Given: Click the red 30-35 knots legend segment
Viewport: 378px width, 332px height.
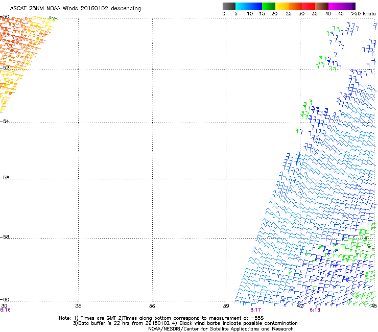Looking at the screenshot, I should pos(309,6).
